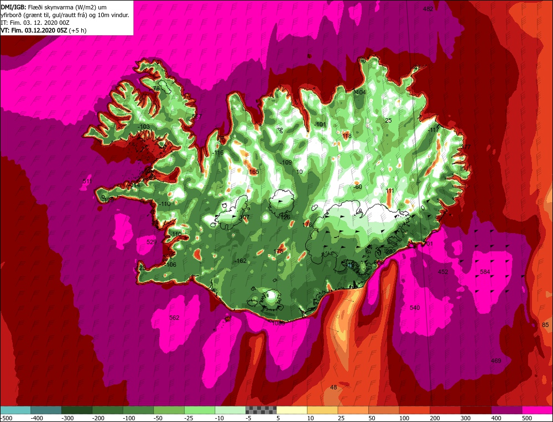553x422 pixels.
Task: Click the checkered legend swatch between -5 and 5
Action: 261,410
